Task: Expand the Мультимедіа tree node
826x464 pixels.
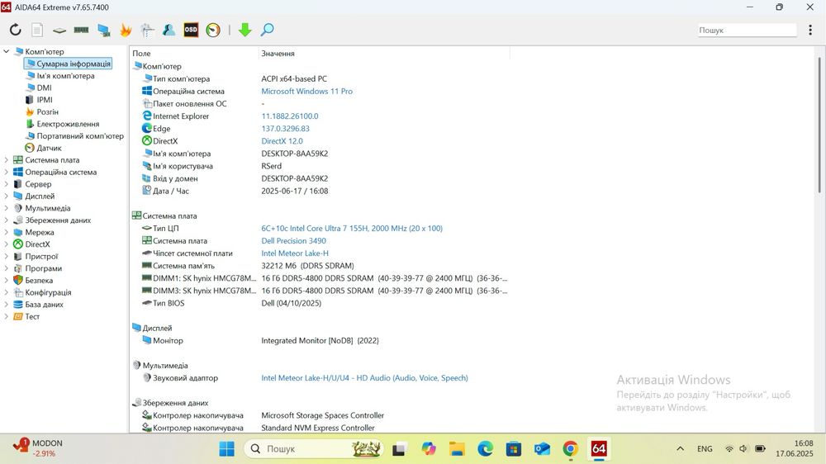Action: click(x=7, y=208)
